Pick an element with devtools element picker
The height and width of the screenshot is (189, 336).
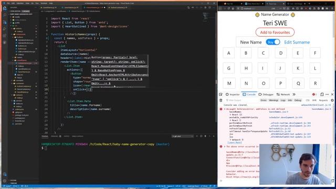point(220,94)
